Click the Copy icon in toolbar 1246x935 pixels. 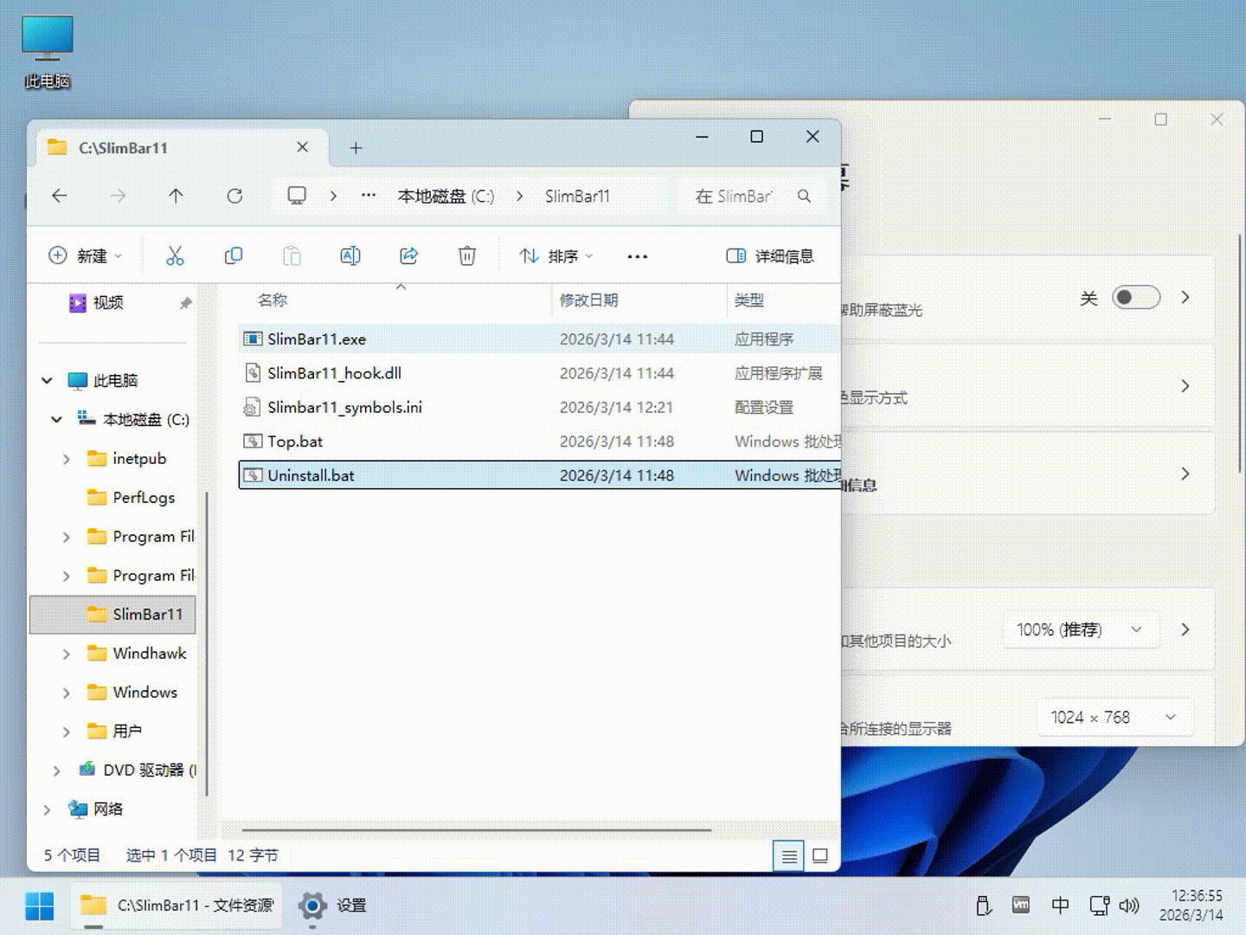point(233,255)
